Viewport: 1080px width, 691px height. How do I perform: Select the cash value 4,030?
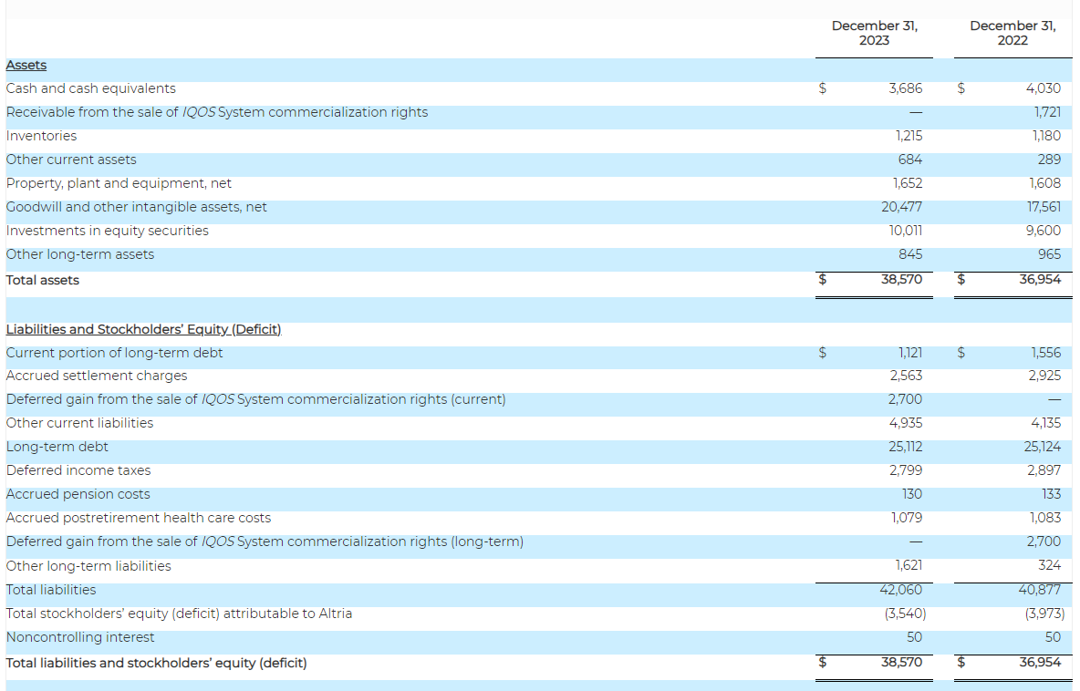[x=1044, y=88]
